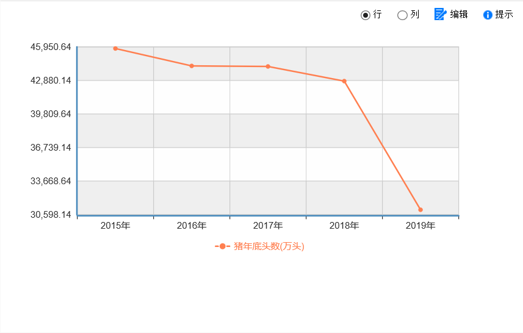523x333 pixels.
Task: Click the blue 编辑 pencil icon
Action: tap(440, 15)
